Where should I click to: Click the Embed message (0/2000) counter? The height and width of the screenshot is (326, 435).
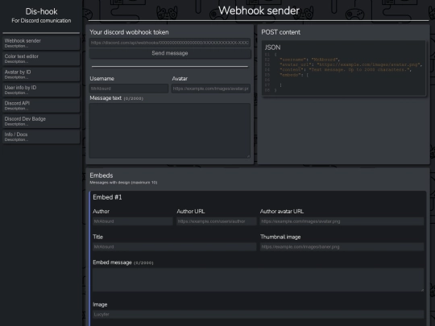click(143, 262)
